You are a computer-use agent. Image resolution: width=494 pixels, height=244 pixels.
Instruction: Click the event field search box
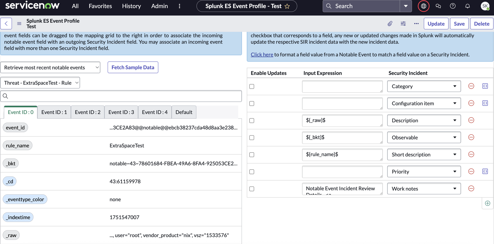121,96
